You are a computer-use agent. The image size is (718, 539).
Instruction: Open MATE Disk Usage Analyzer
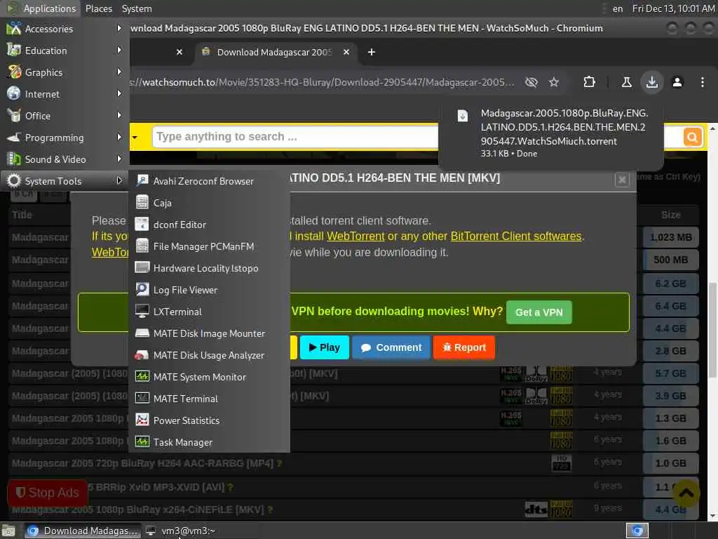[209, 355]
